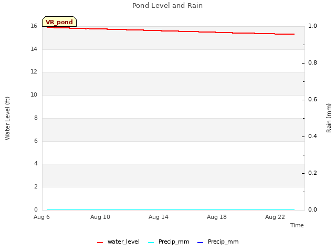The image size is (336, 252).
Task: Click the Rain (mm) axis title
Action: tap(329, 118)
